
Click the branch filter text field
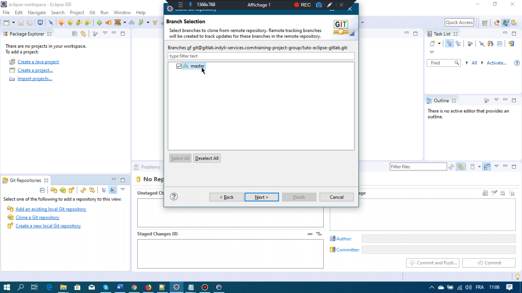261,56
